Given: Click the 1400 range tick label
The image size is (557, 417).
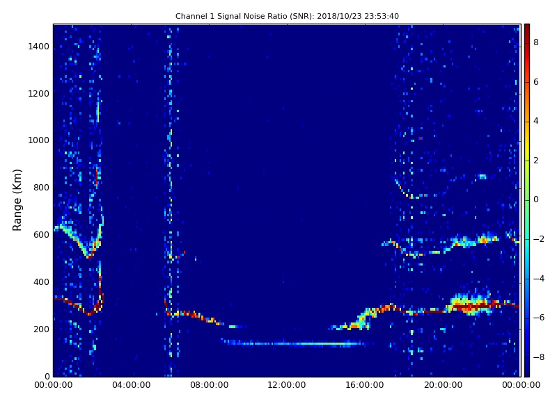Looking at the screenshot, I should click(38, 47).
